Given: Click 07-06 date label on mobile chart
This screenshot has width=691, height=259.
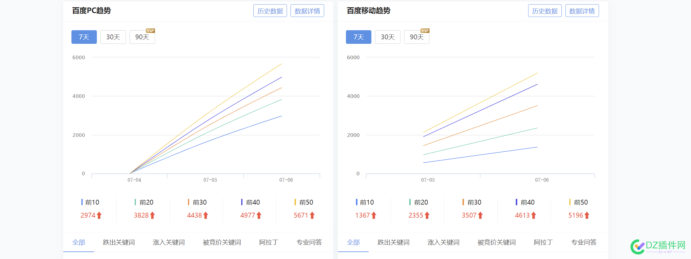Looking at the screenshot, I should 542,180.
